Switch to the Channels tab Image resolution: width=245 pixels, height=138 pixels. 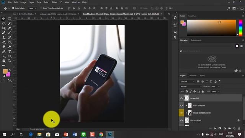pos(193,76)
